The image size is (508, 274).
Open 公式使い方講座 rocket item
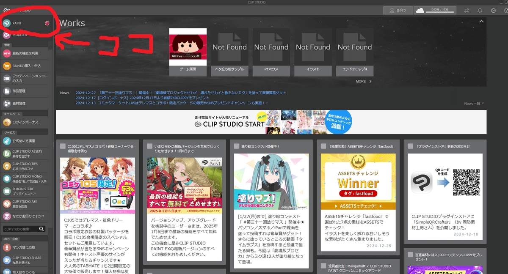point(25,141)
